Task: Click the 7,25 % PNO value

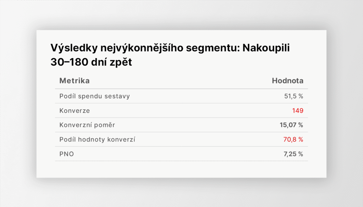Action: point(293,154)
